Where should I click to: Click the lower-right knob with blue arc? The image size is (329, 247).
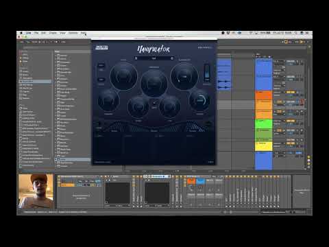(199, 101)
